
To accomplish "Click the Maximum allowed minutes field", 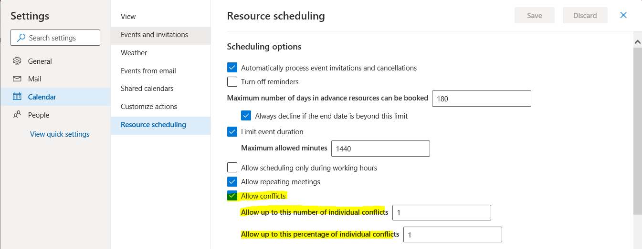I will click(380, 149).
